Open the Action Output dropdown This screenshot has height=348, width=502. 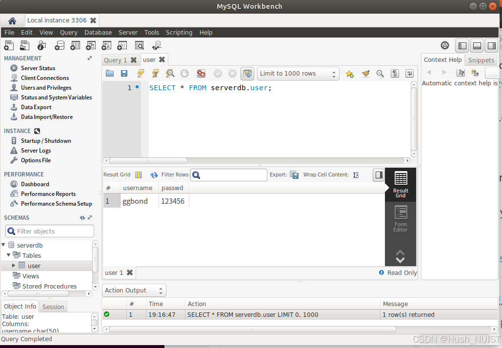(134, 290)
